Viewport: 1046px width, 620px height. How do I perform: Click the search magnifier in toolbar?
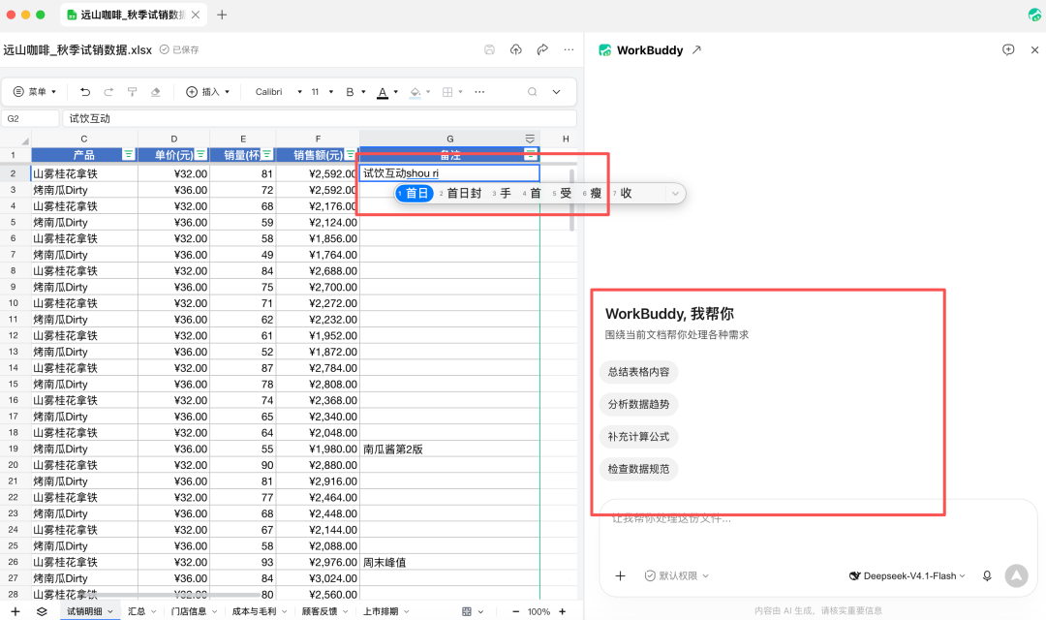click(532, 92)
